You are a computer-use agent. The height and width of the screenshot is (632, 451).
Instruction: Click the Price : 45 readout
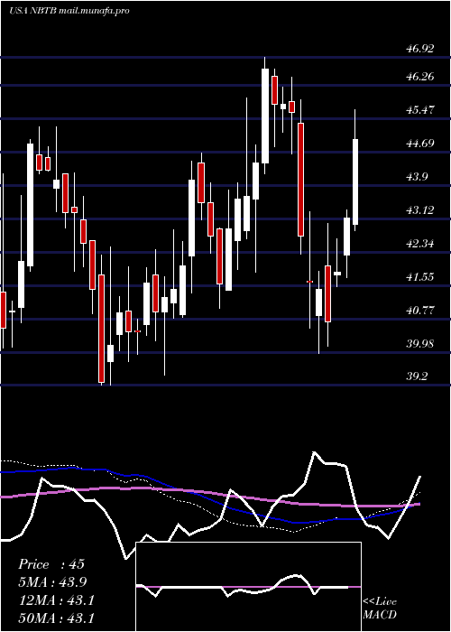(51, 564)
